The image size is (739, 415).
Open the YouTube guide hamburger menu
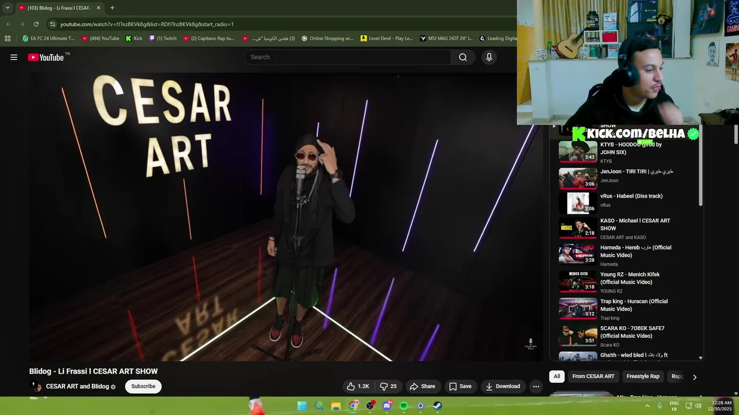point(14,57)
